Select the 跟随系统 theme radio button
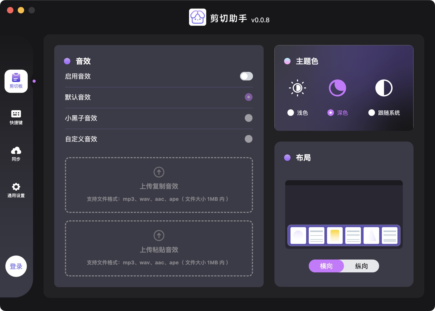This screenshot has width=435, height=311. 372,113
